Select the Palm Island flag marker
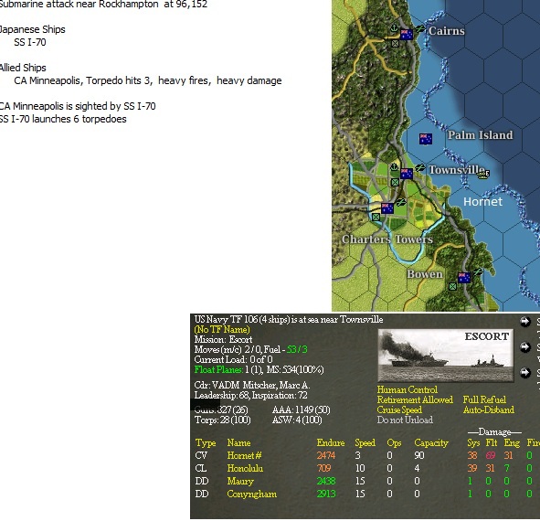 click(426, 139)
